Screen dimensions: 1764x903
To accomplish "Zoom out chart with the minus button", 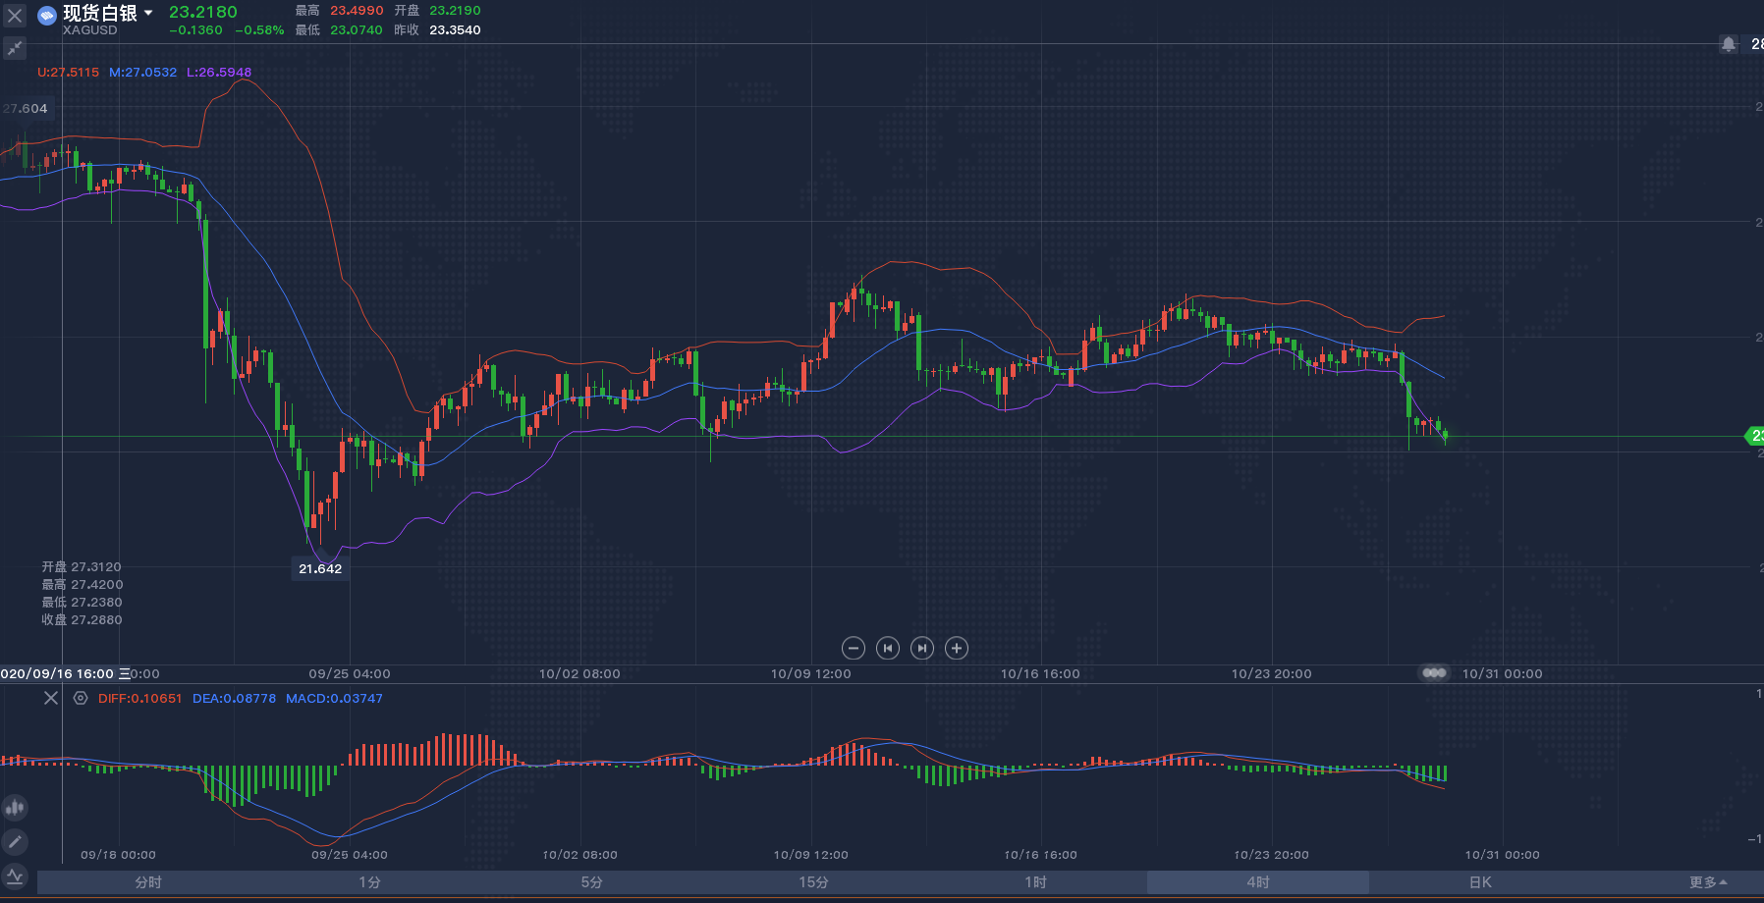I will [854, 648].
